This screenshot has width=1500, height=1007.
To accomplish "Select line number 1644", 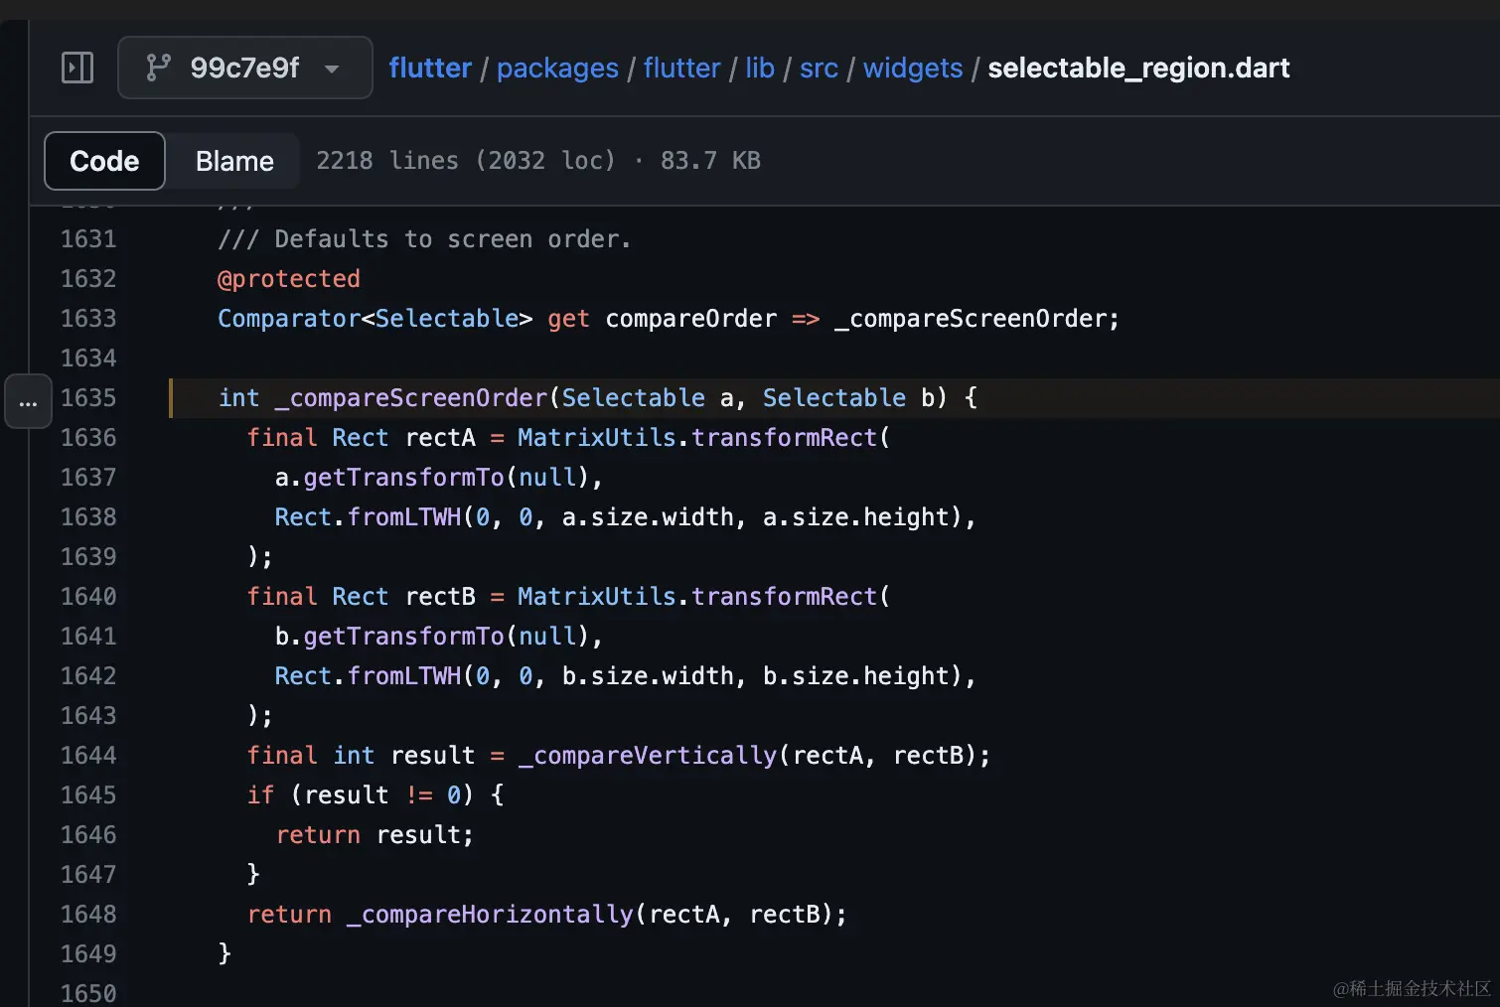I will [x=88, y=756].
